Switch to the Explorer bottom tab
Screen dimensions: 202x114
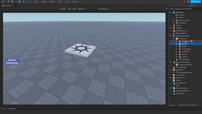click(173, 105)
